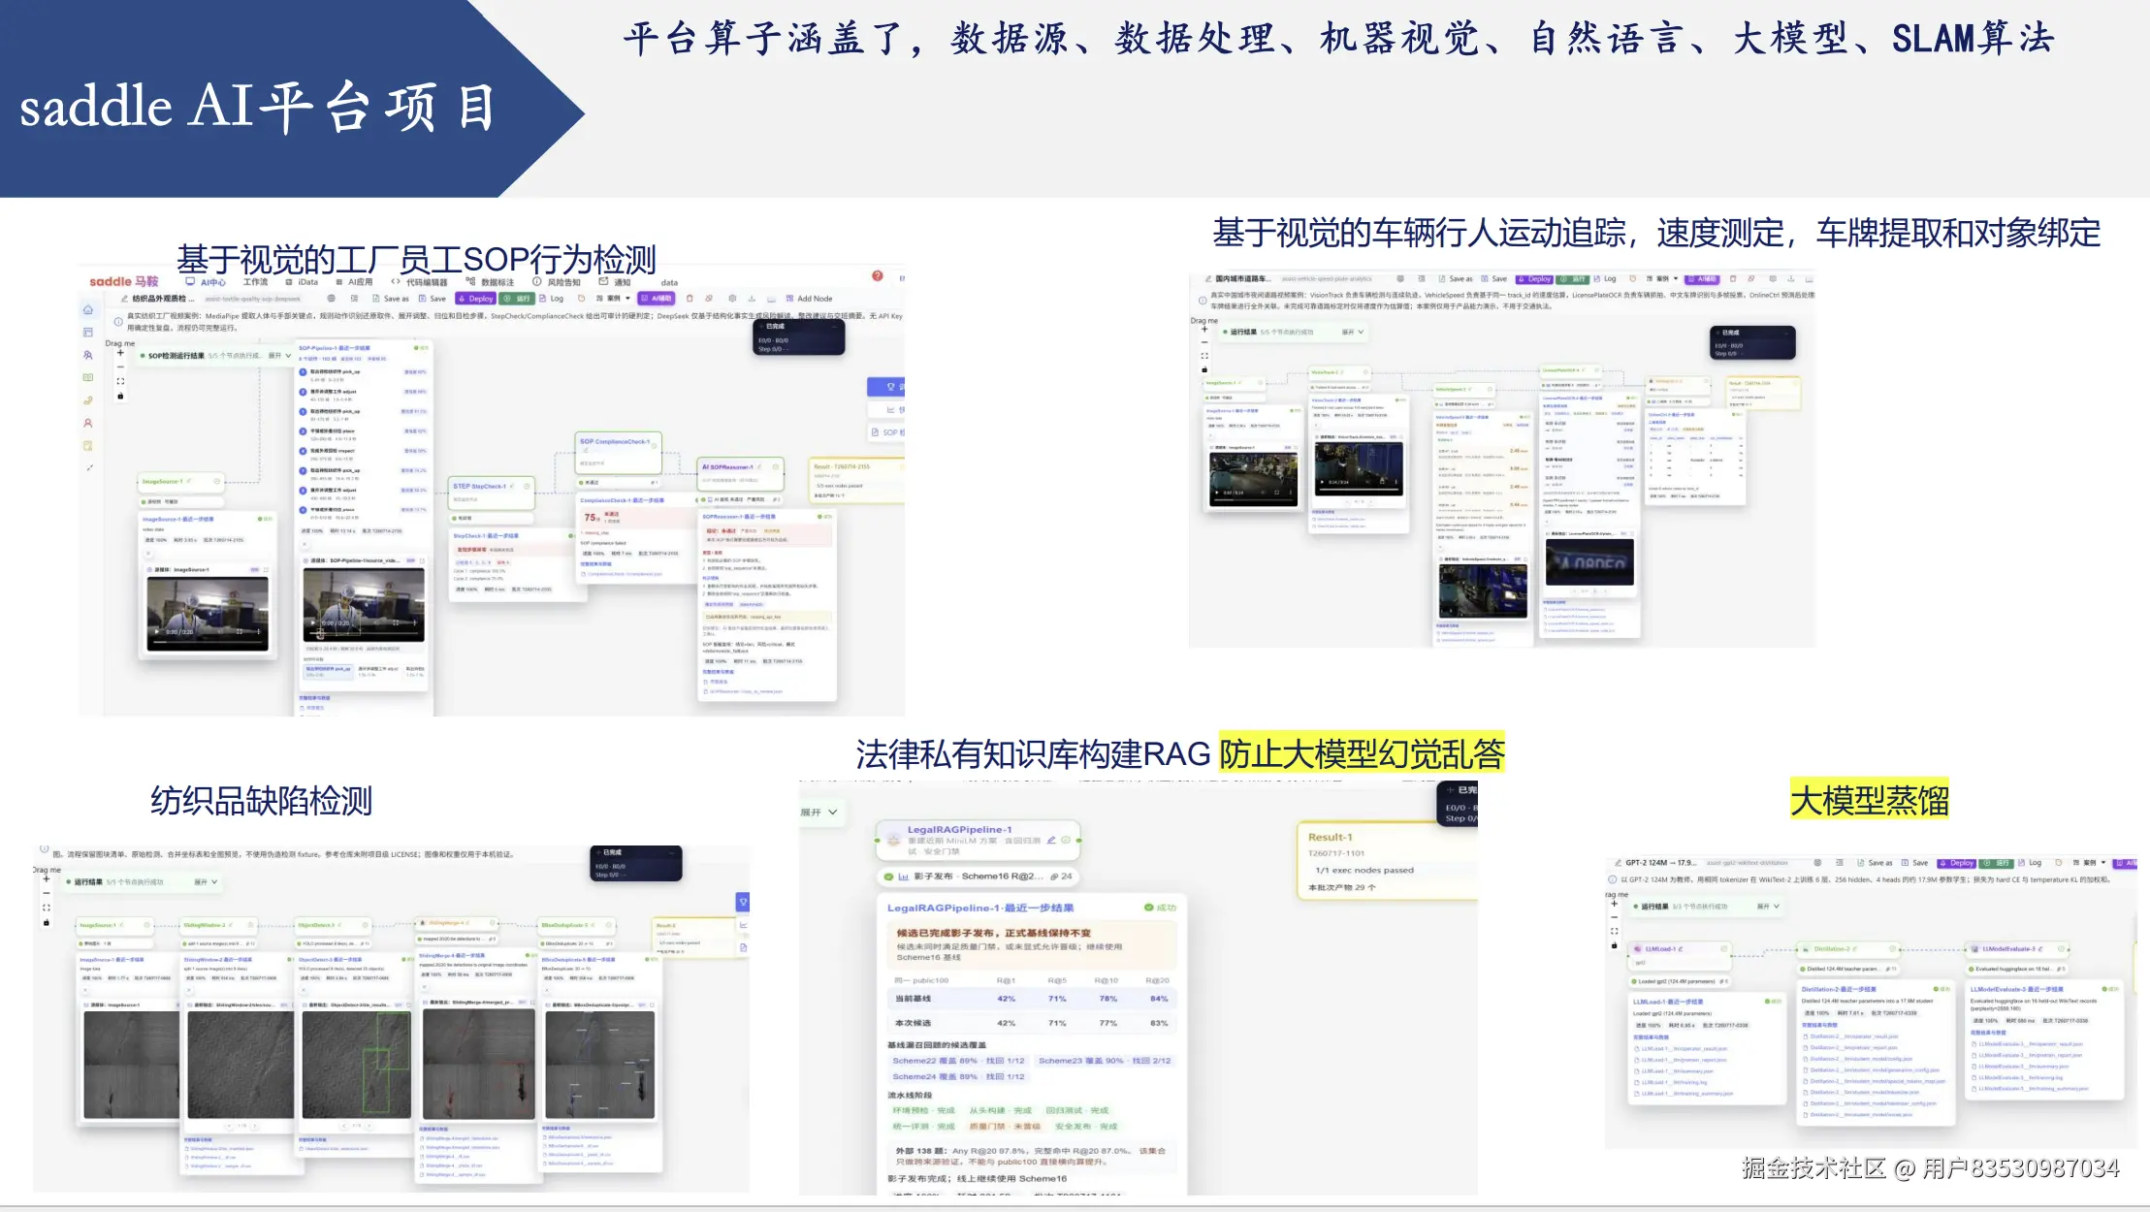Screen dimensions: 2150x1212
Task: Open the 代码编辑器 tab
Action: [420, 282]
